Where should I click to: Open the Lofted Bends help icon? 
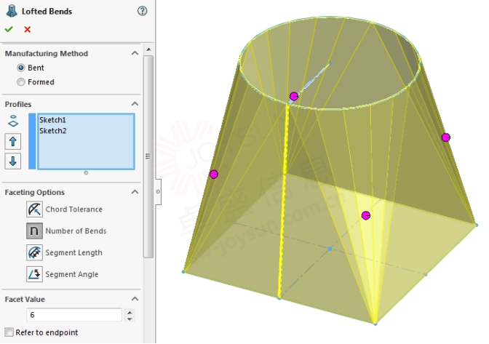pyautogui.click(x=142, y=11)
